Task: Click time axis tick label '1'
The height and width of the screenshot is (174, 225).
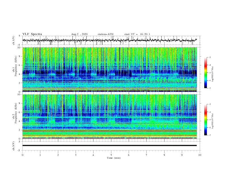Action: 40,155
